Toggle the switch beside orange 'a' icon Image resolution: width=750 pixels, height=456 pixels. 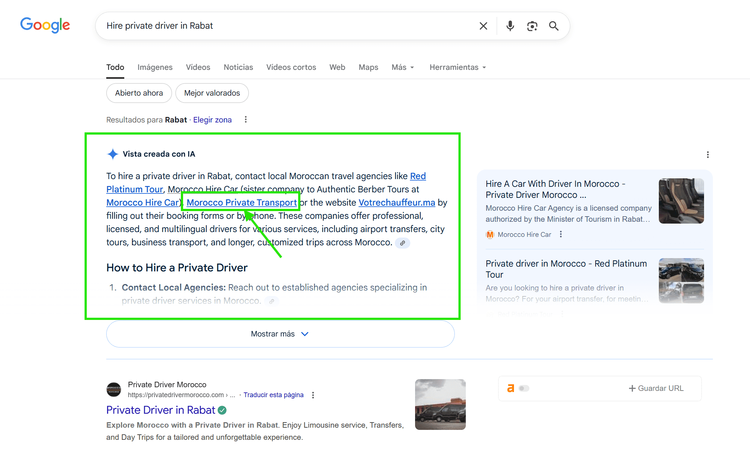click(524, 388)
